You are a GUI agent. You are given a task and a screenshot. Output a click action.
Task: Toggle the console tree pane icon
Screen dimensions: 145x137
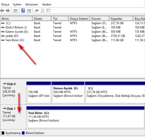pos(15,11)
